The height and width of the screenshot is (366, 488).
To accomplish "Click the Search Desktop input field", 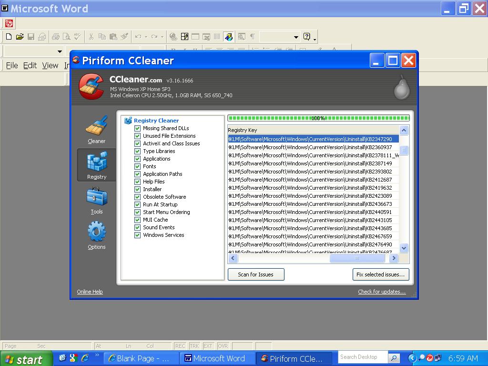I will coord(363,357).
